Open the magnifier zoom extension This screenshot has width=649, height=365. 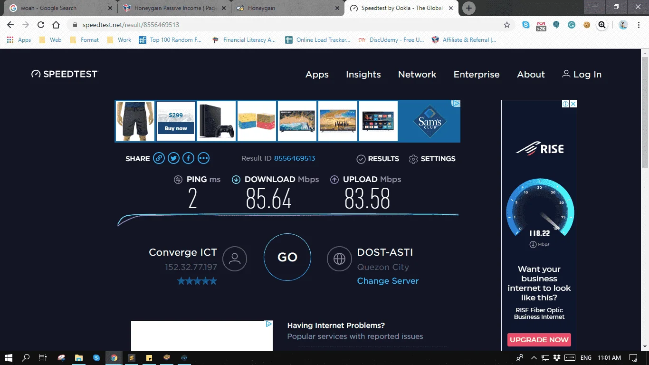[602, 25]
